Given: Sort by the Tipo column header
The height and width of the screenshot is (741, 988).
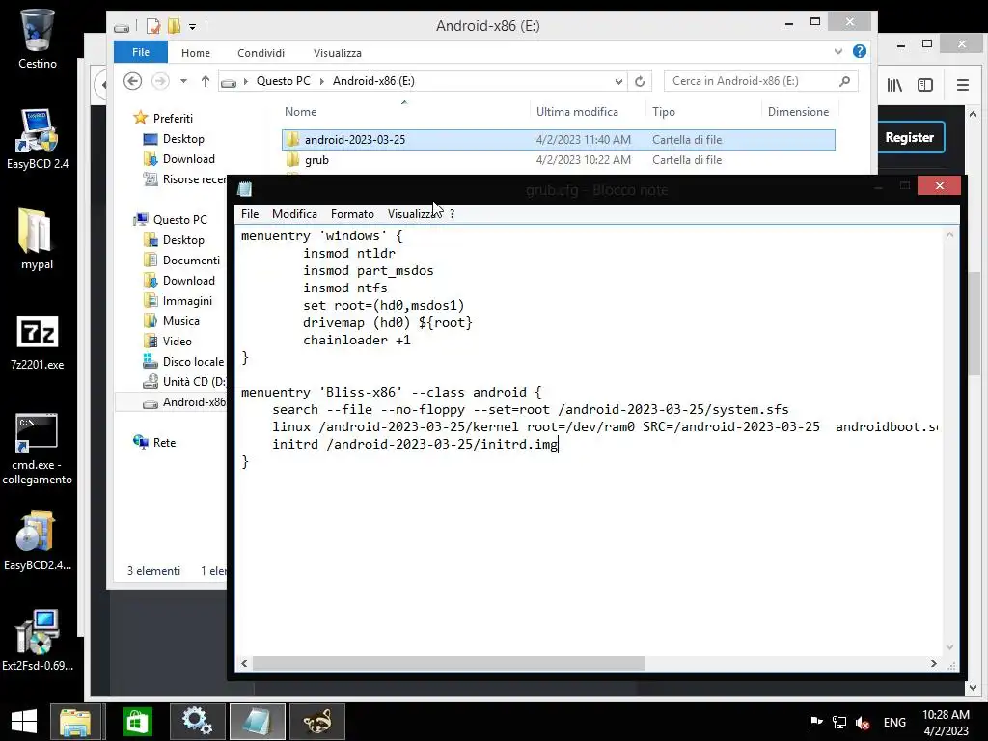Looking at the screenshot, I should tap(663, 112).
